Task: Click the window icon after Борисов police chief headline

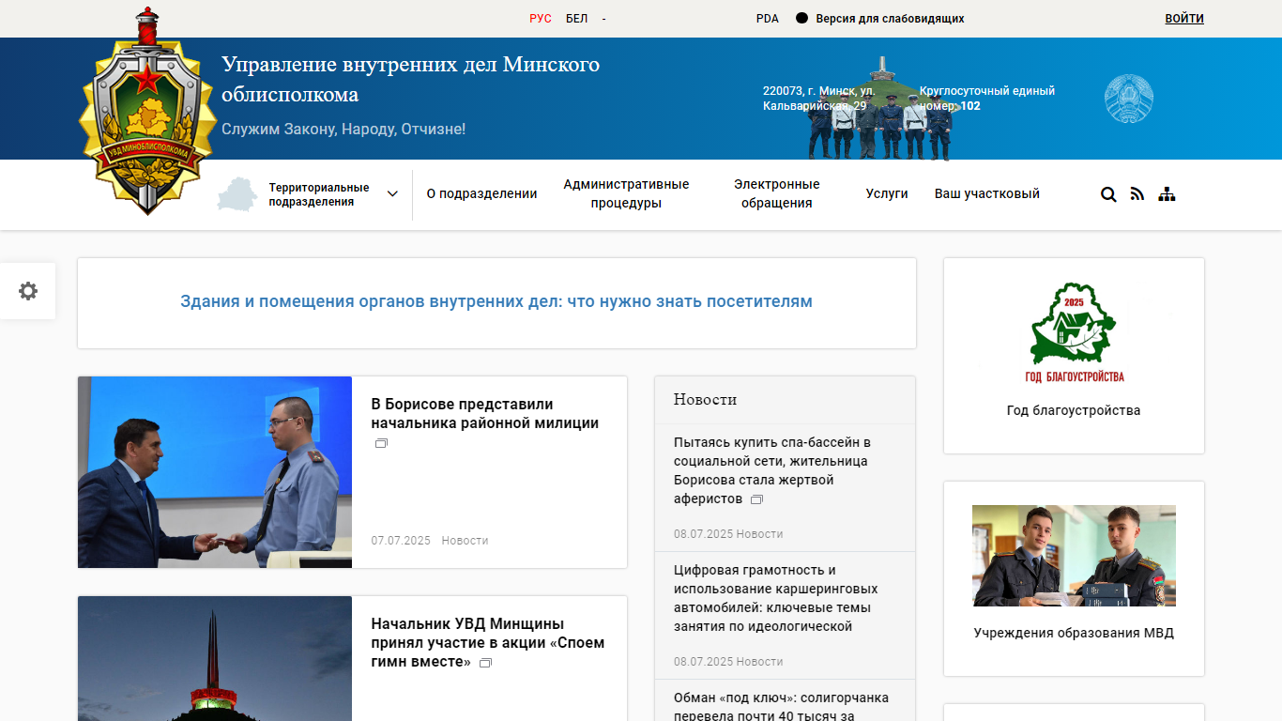Action: pos(381,443)
